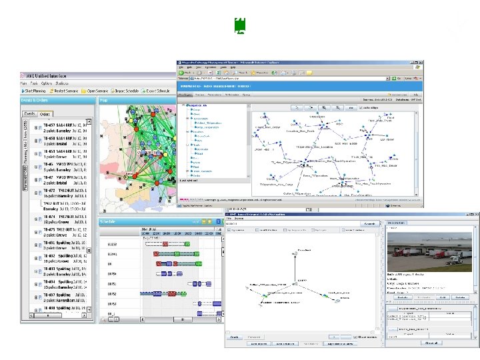Open the Options menu in MAE Unified Interface

46,83
